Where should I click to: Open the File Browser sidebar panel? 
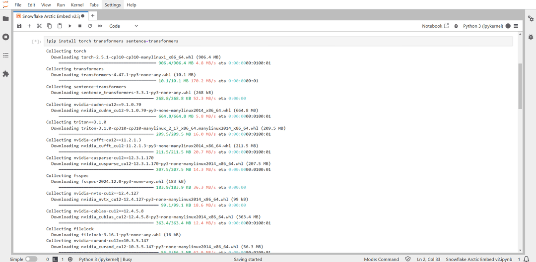pyautogui.click(x=5, y=18)
